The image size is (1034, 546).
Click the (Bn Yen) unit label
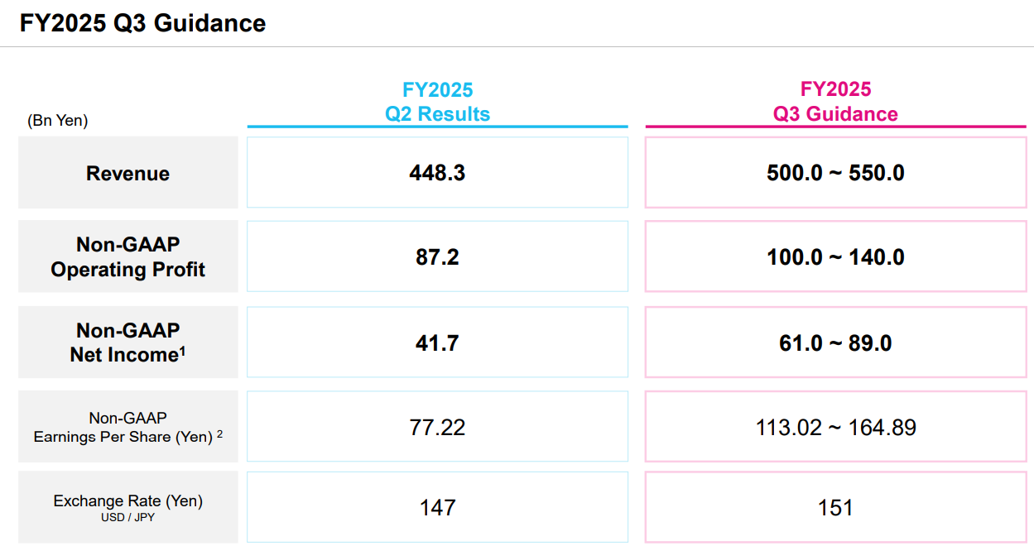click(x=58, y=121)
